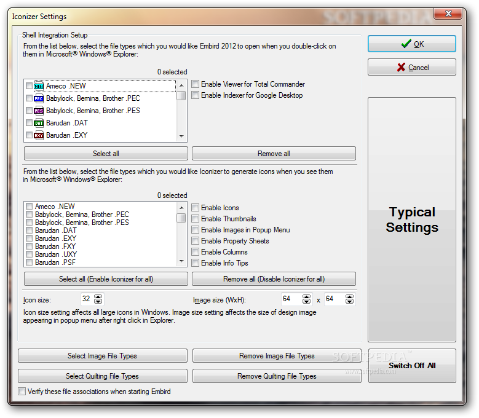
Task: Click the Cancel button
Action: click(412, 67)
